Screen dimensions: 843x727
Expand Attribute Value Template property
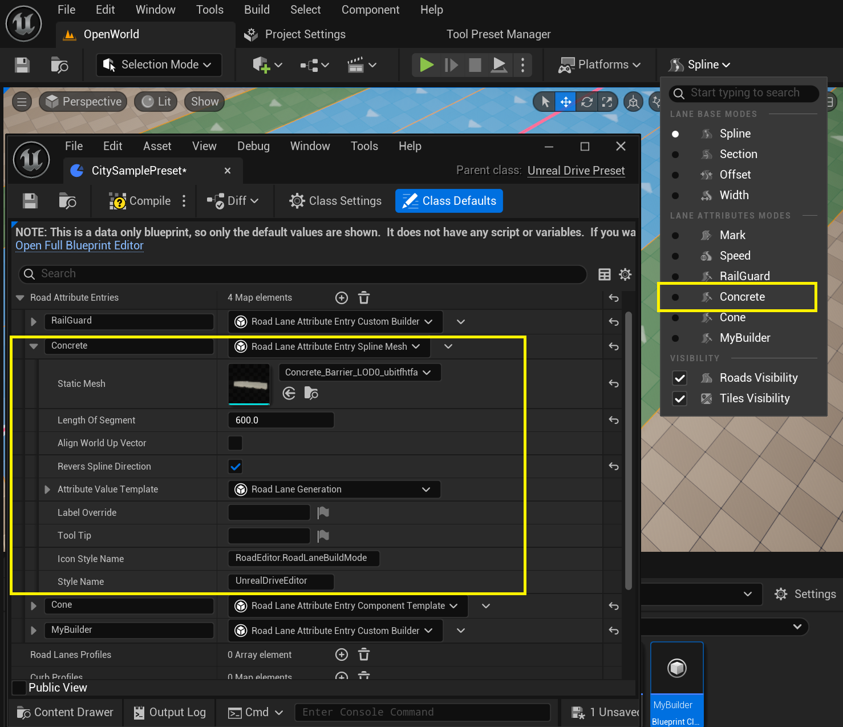click(47, 490)
